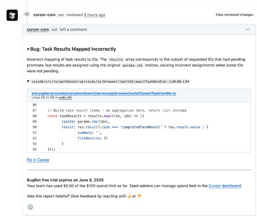Click the '6 hours ago' timestamp

point(94,15)
